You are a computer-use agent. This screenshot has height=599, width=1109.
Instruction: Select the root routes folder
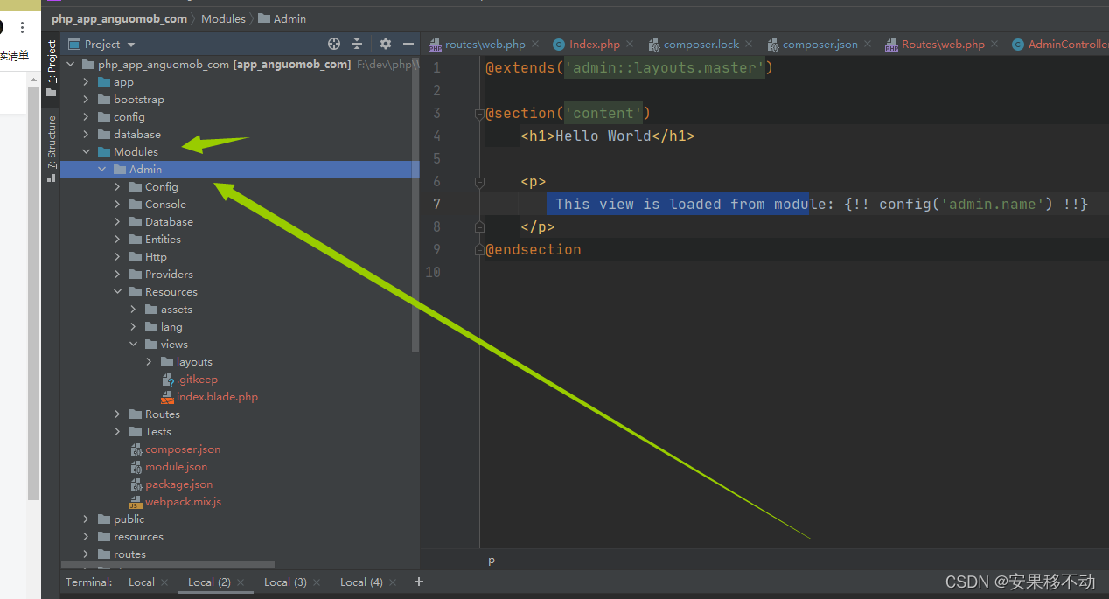pos(129,554)
